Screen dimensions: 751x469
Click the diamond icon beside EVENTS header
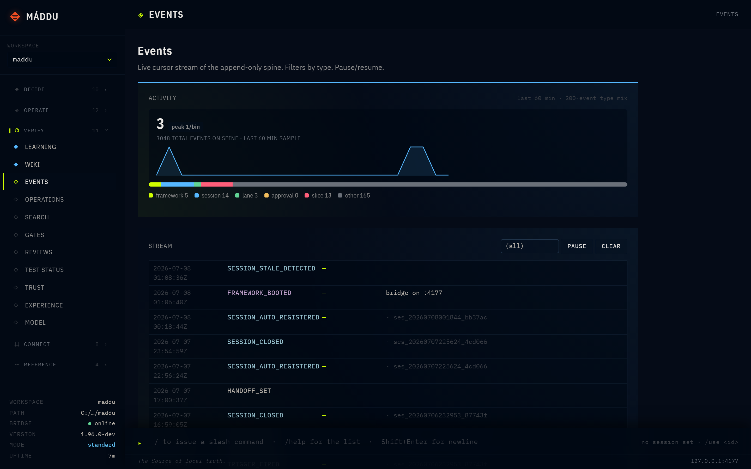[141, 15]
